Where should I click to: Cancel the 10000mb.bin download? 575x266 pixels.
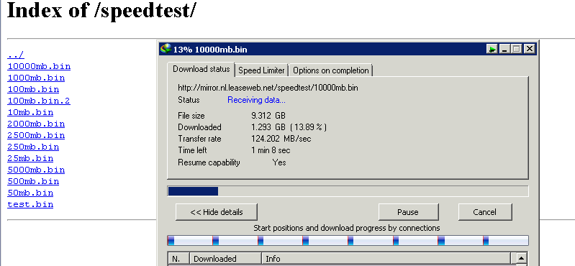click(x=485, y=212)
